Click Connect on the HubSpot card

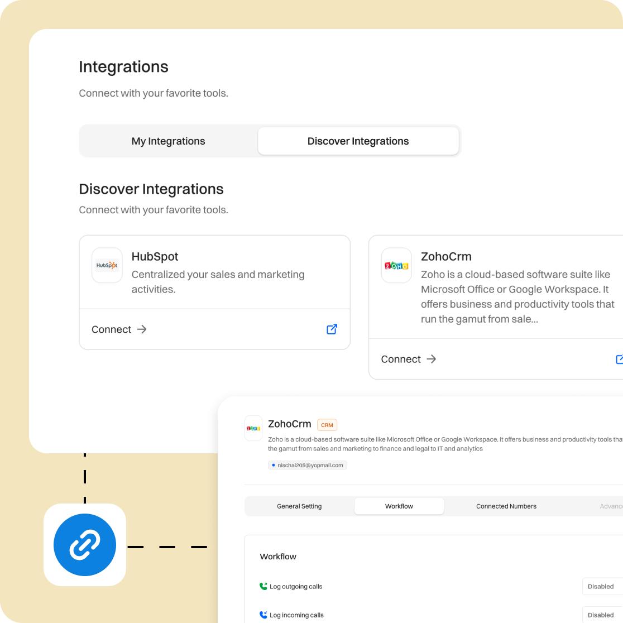pos(112,329)
